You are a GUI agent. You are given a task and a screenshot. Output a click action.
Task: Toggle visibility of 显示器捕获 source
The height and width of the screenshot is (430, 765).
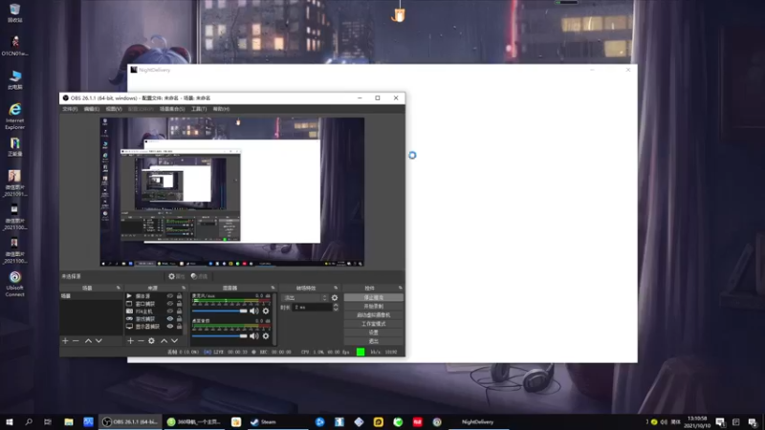[170, 326]
